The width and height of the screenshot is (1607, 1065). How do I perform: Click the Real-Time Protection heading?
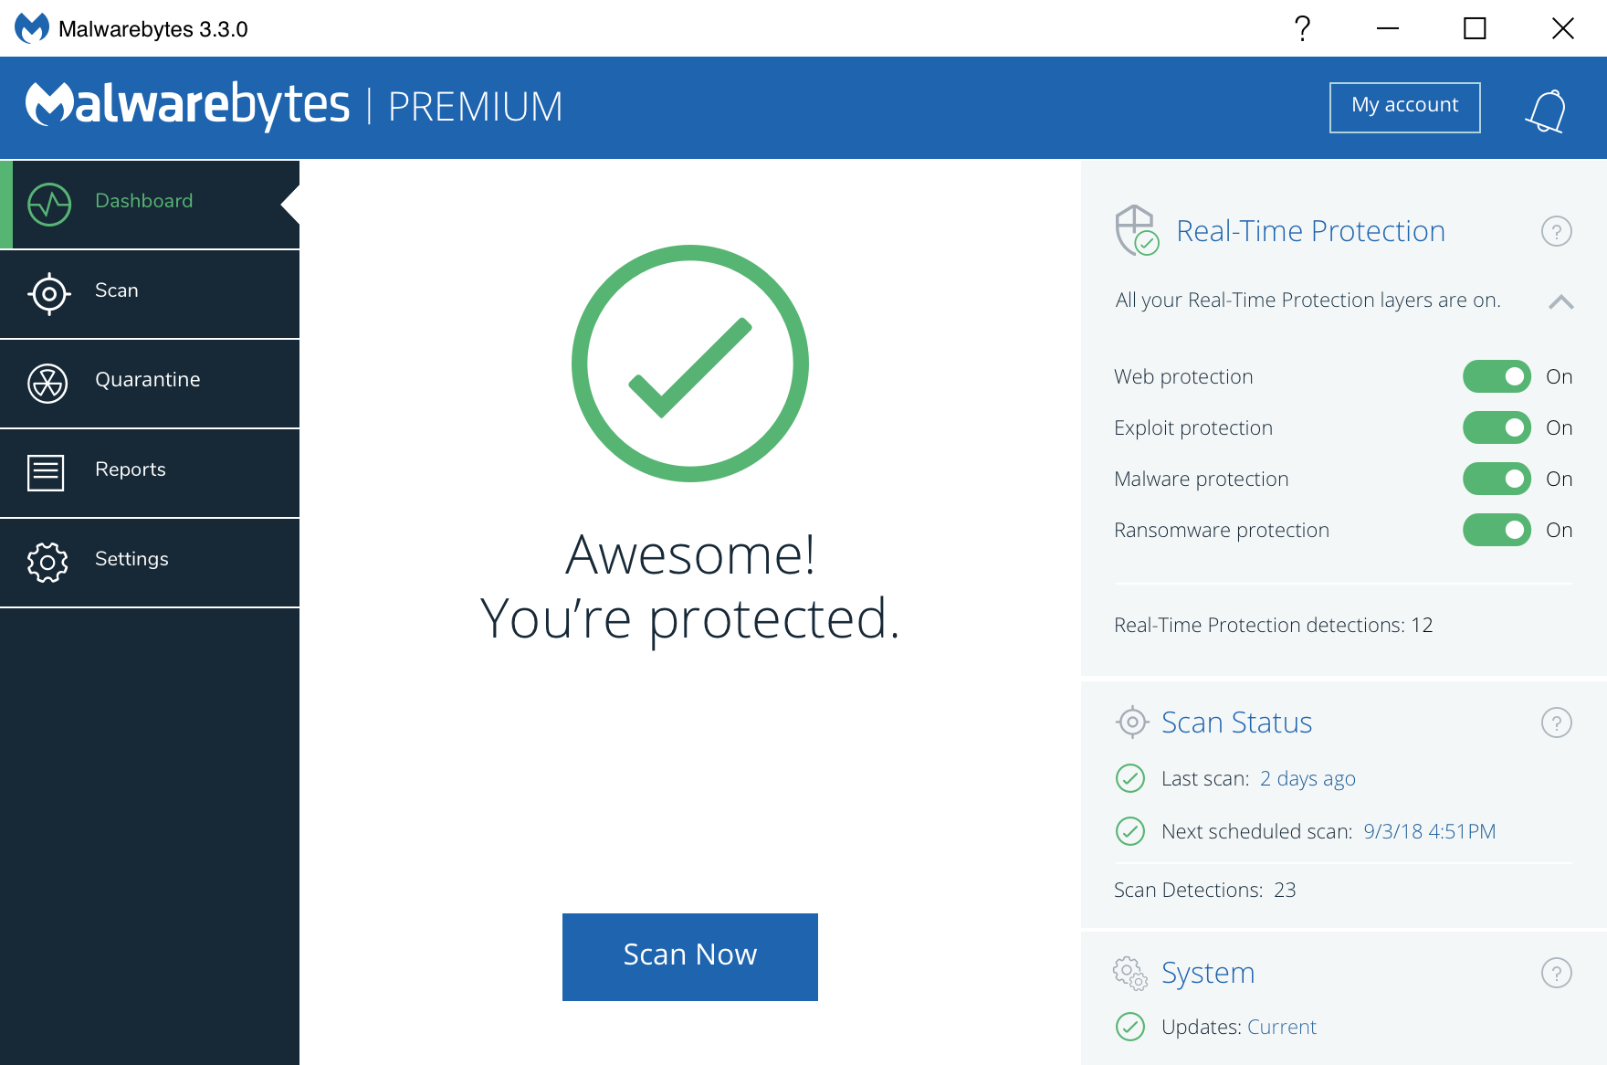coord(1310,231)
